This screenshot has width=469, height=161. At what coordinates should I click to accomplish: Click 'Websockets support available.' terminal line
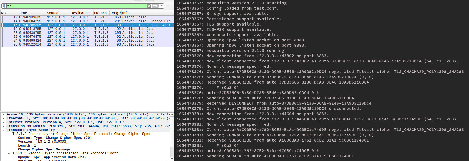click(x=228, y=35)
